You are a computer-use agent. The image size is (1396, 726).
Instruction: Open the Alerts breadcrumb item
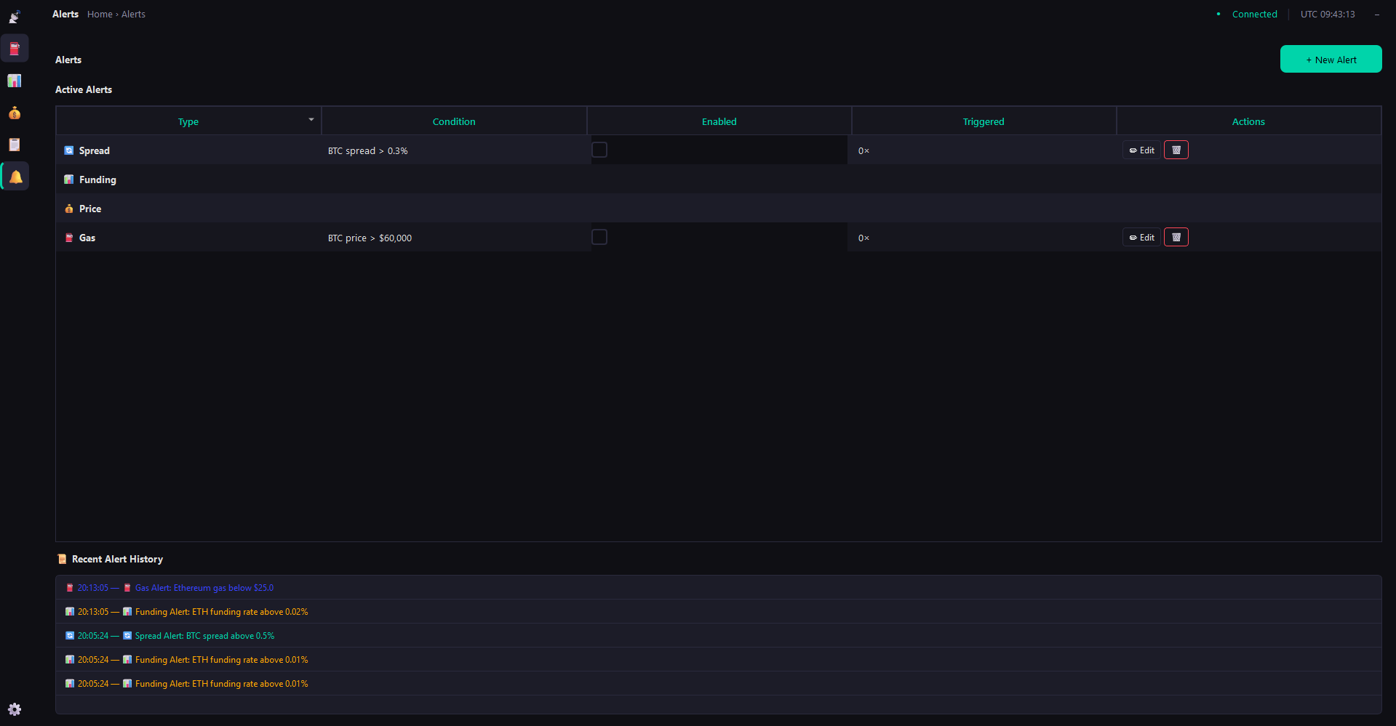click(133, 14)
